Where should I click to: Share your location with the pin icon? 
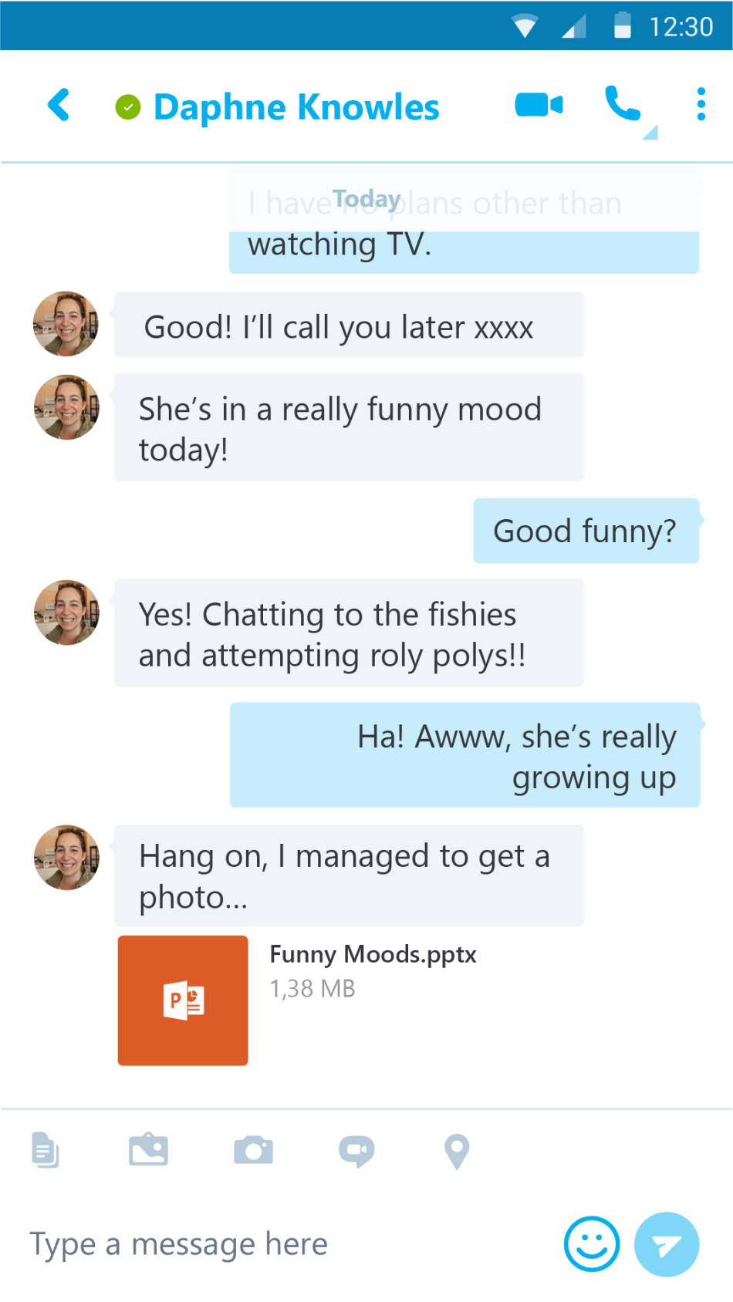click(456, 1150)
